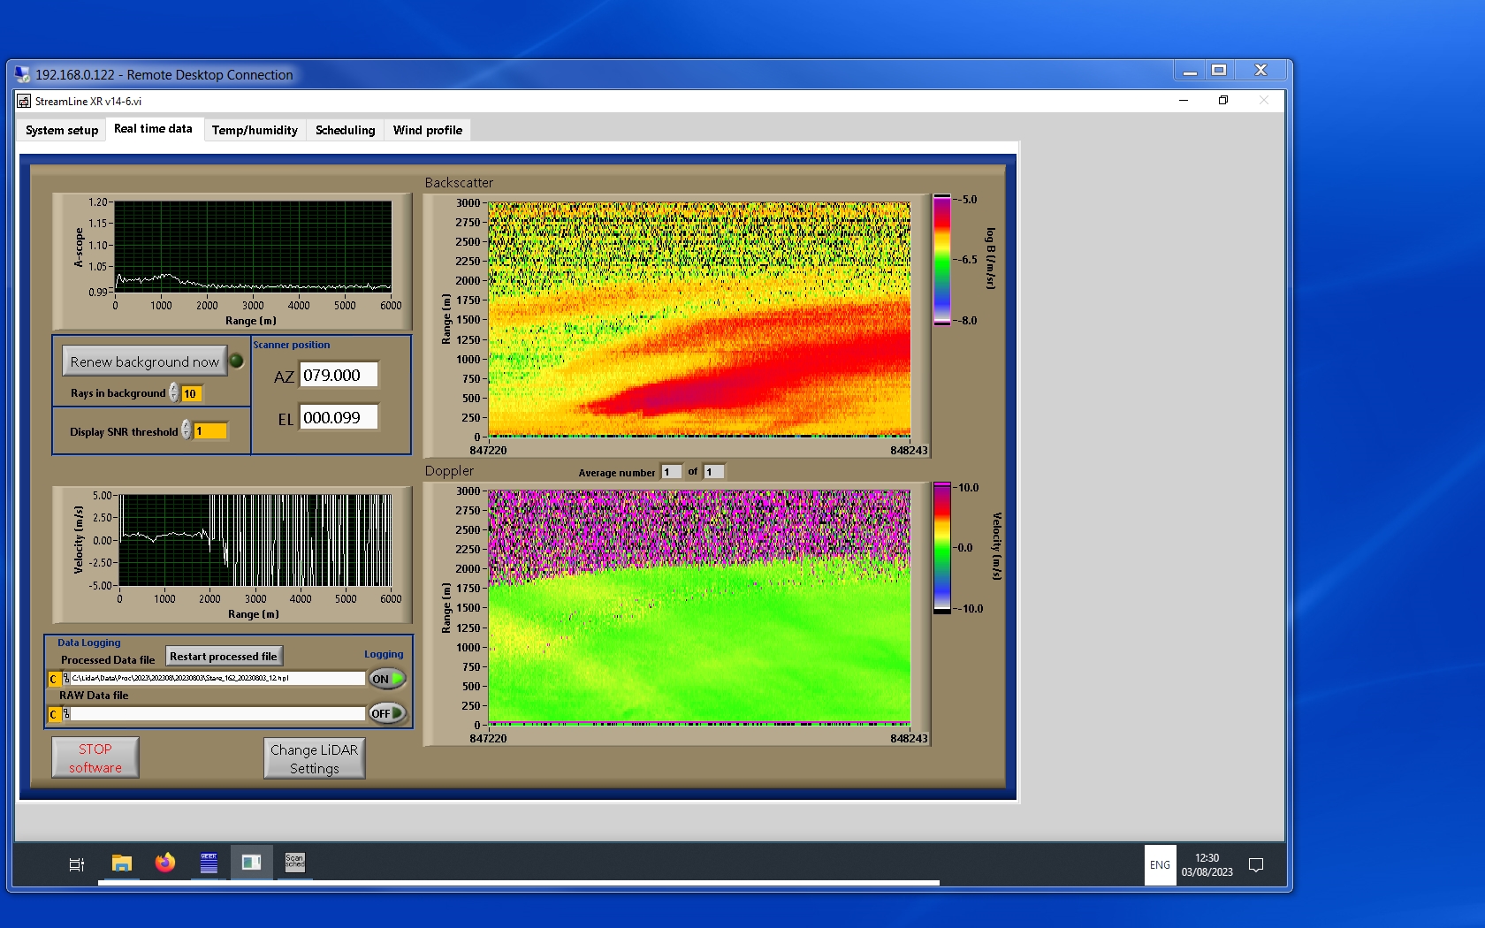Enable RAW data file logging toggle

(x=387, y=713)
